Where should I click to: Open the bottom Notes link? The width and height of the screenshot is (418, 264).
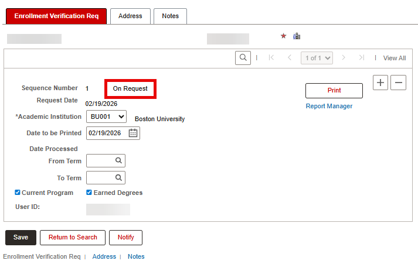(x=136, y=256)
